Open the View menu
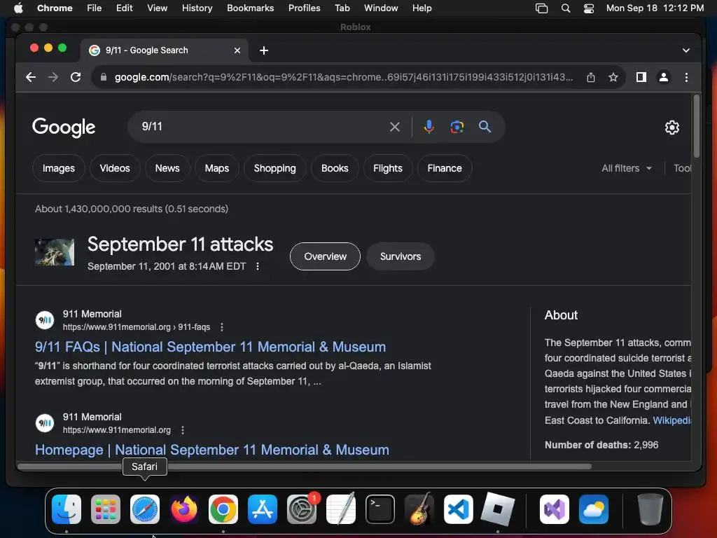717x538 pixels. coord(158,8)
